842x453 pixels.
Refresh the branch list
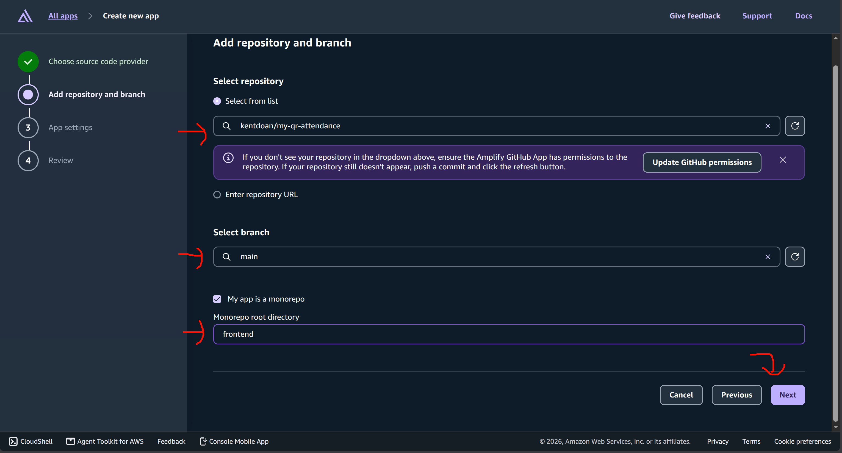[795, 256]
